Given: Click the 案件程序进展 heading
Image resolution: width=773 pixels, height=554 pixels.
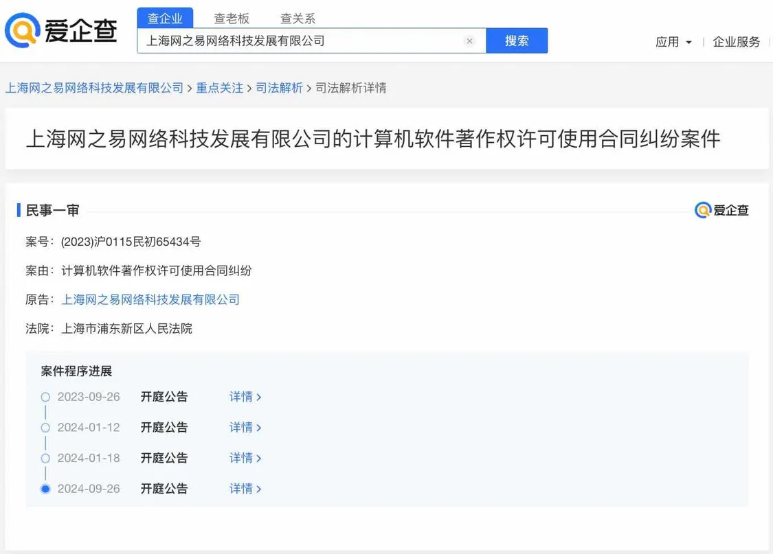Looking at the screenshot, I should (76, 371).
